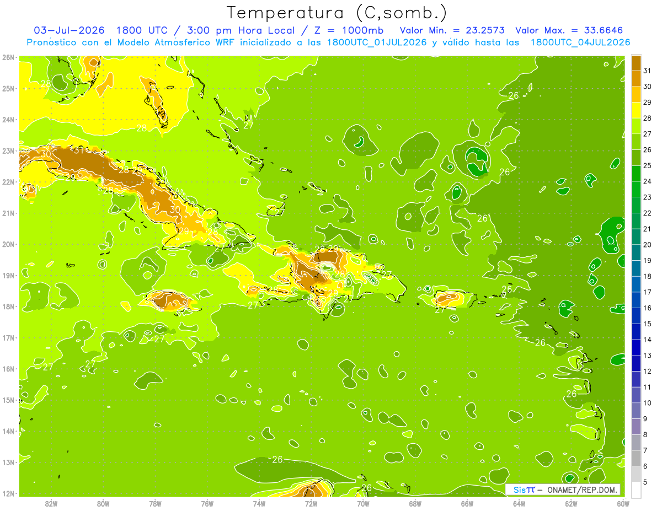The image size is (662, 511).
Task: Click the latitude axis label "15N"
Action: coord(8,400)
